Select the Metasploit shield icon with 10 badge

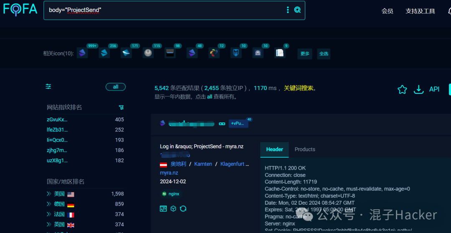(x=236, y=53)
